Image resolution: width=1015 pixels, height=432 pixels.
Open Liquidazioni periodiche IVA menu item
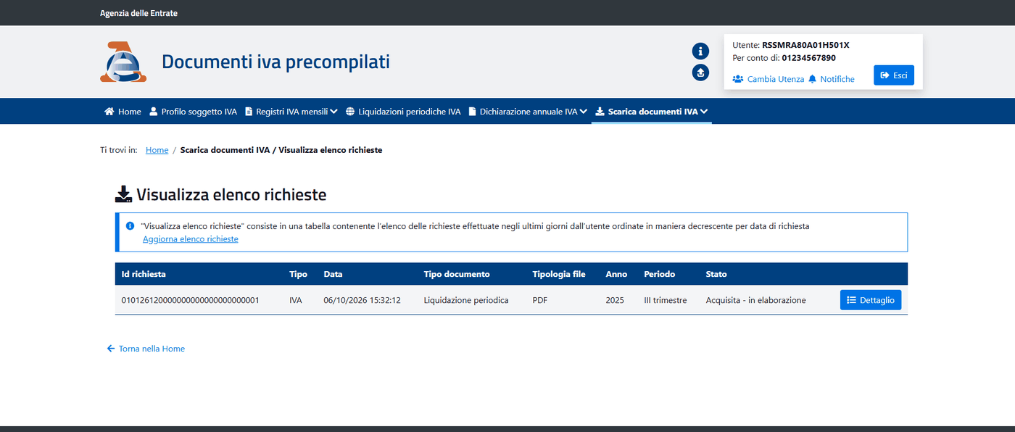pos(403,112)
